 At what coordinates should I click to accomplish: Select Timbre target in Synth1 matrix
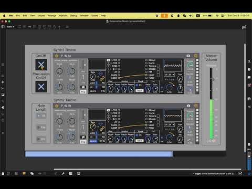tap(146, 66)
